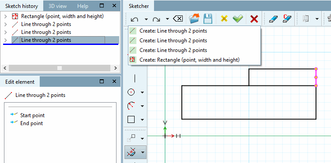Expand the Rectangle item in Sketch history
Image resolution: width=331 pixels, height=163 pixels.
[6, 16]
